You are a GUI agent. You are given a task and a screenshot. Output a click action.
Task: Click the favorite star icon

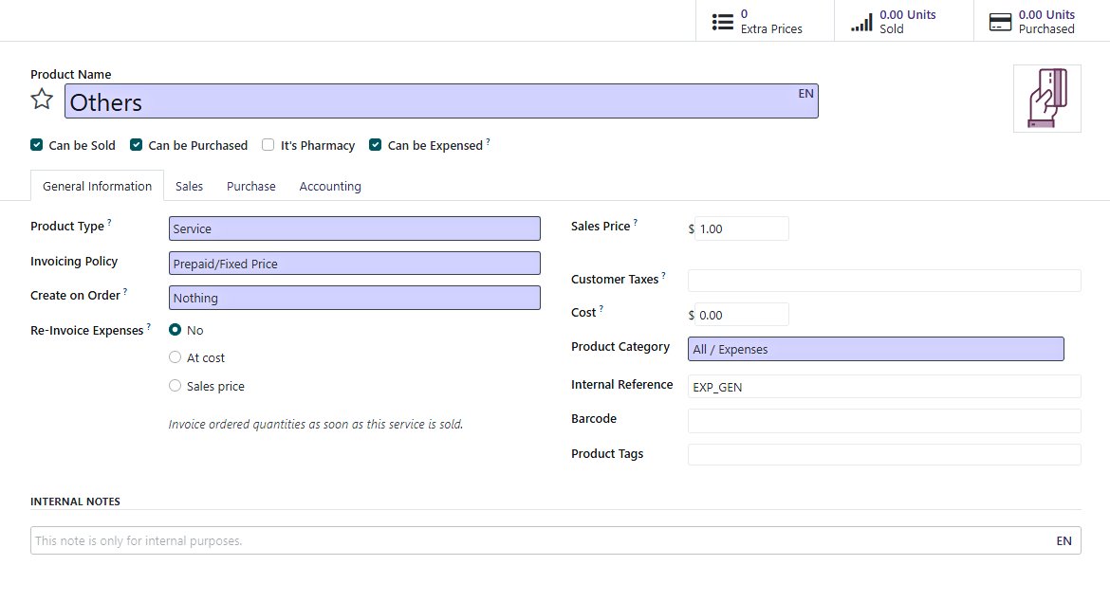click(42, 100)
